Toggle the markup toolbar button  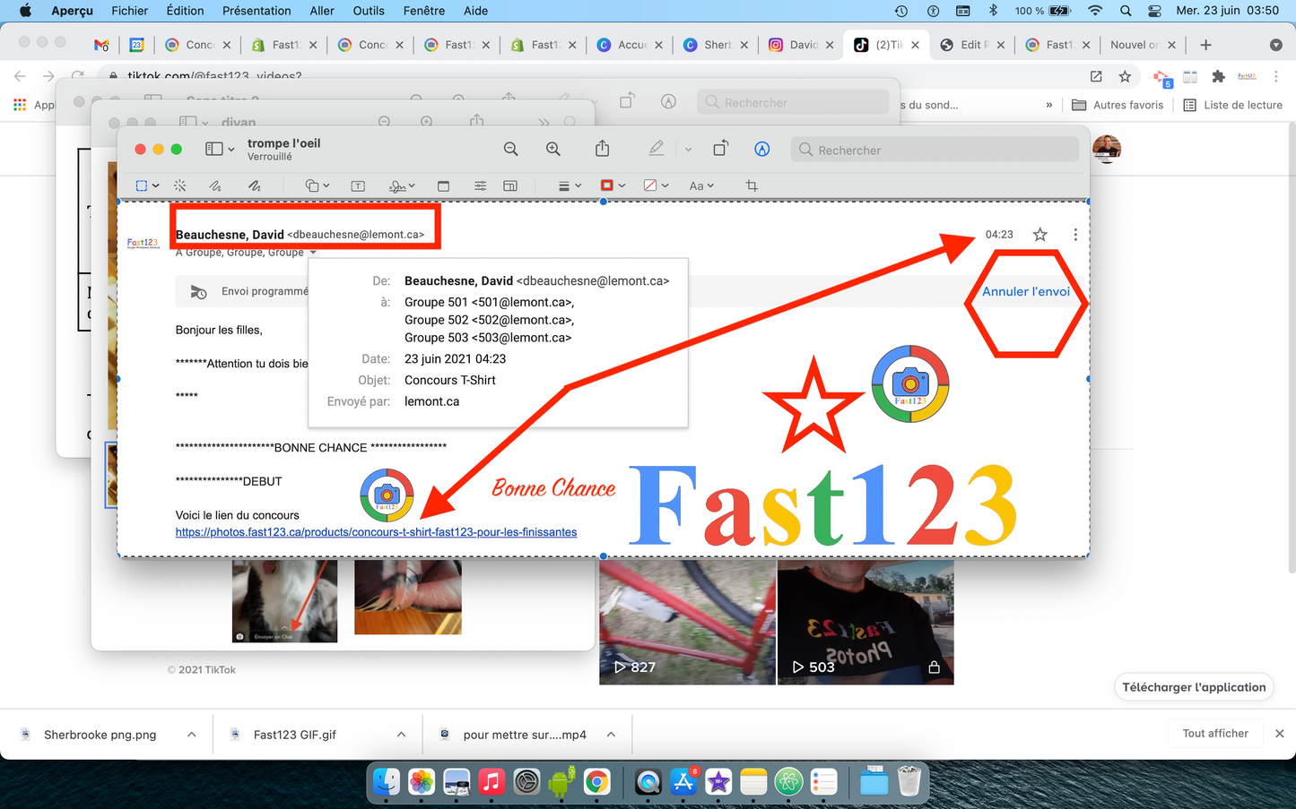[761, 150]
